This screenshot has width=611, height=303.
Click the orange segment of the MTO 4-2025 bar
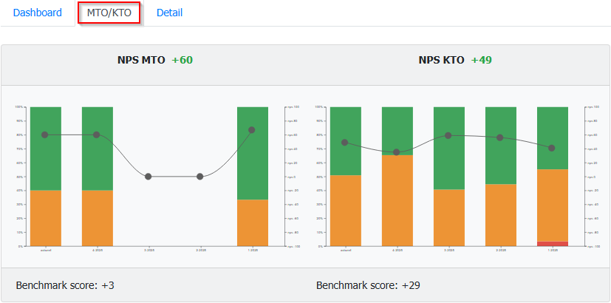pos(97,218)
